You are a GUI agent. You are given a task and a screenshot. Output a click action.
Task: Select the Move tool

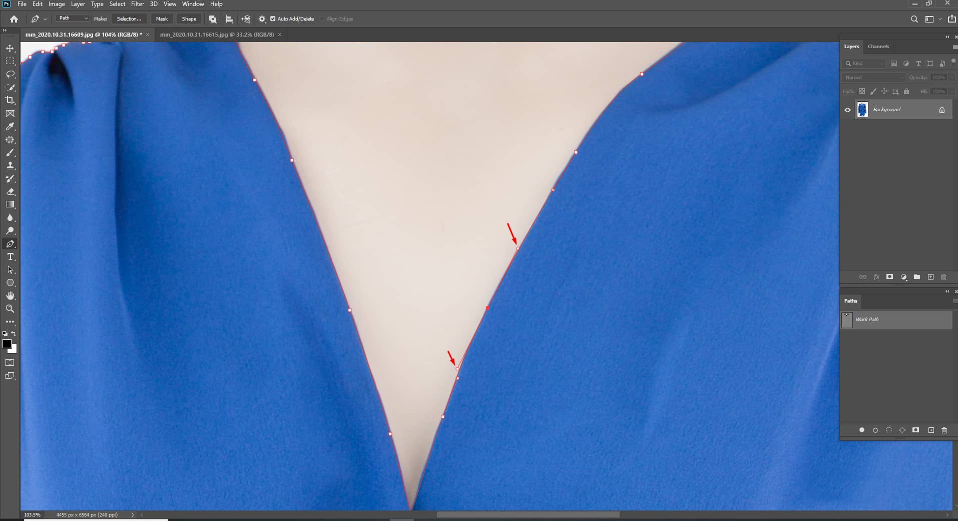click(x=10, y=49)
